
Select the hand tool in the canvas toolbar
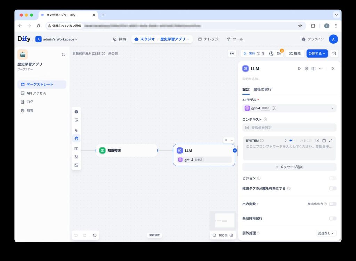(x=76, y=138)
